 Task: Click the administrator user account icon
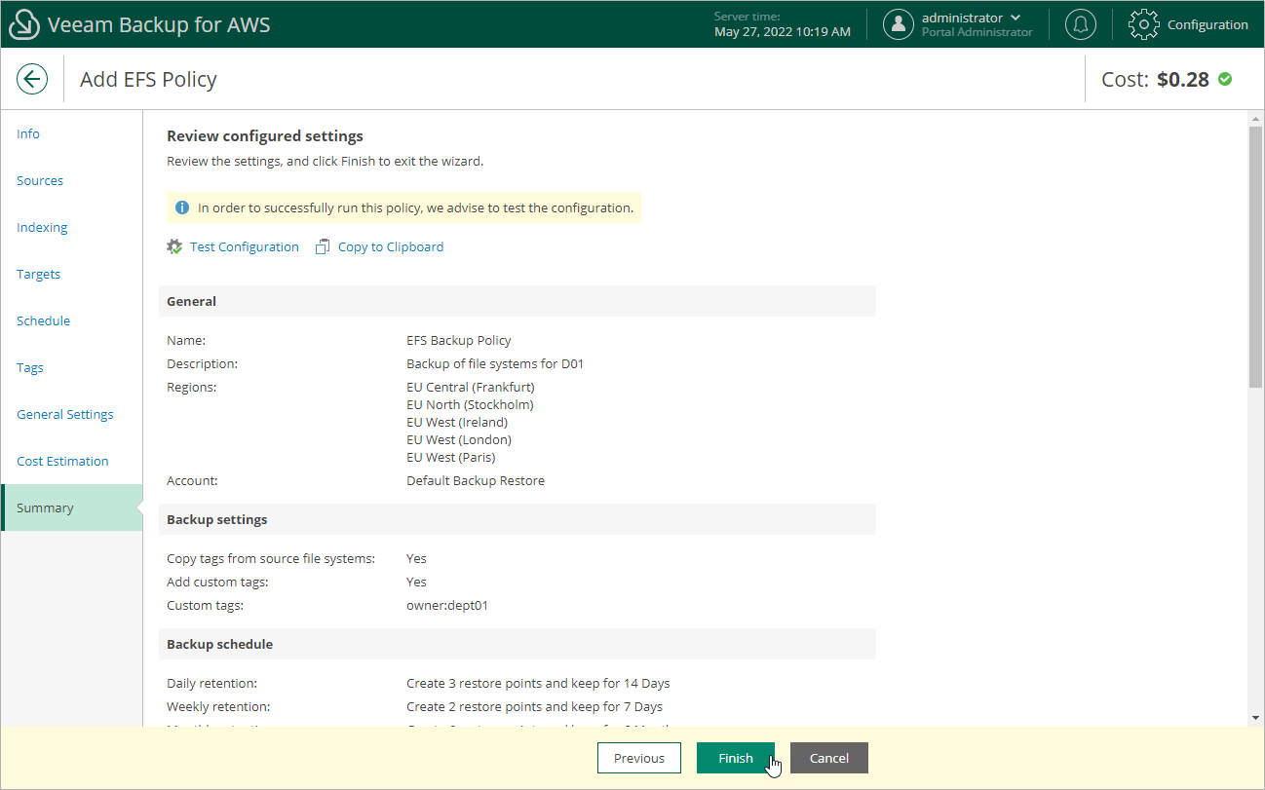898,24
